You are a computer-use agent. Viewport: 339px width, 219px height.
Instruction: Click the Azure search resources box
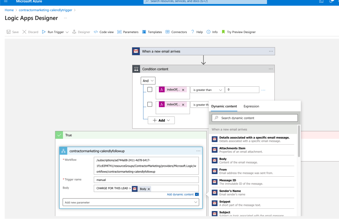point(205,2)
